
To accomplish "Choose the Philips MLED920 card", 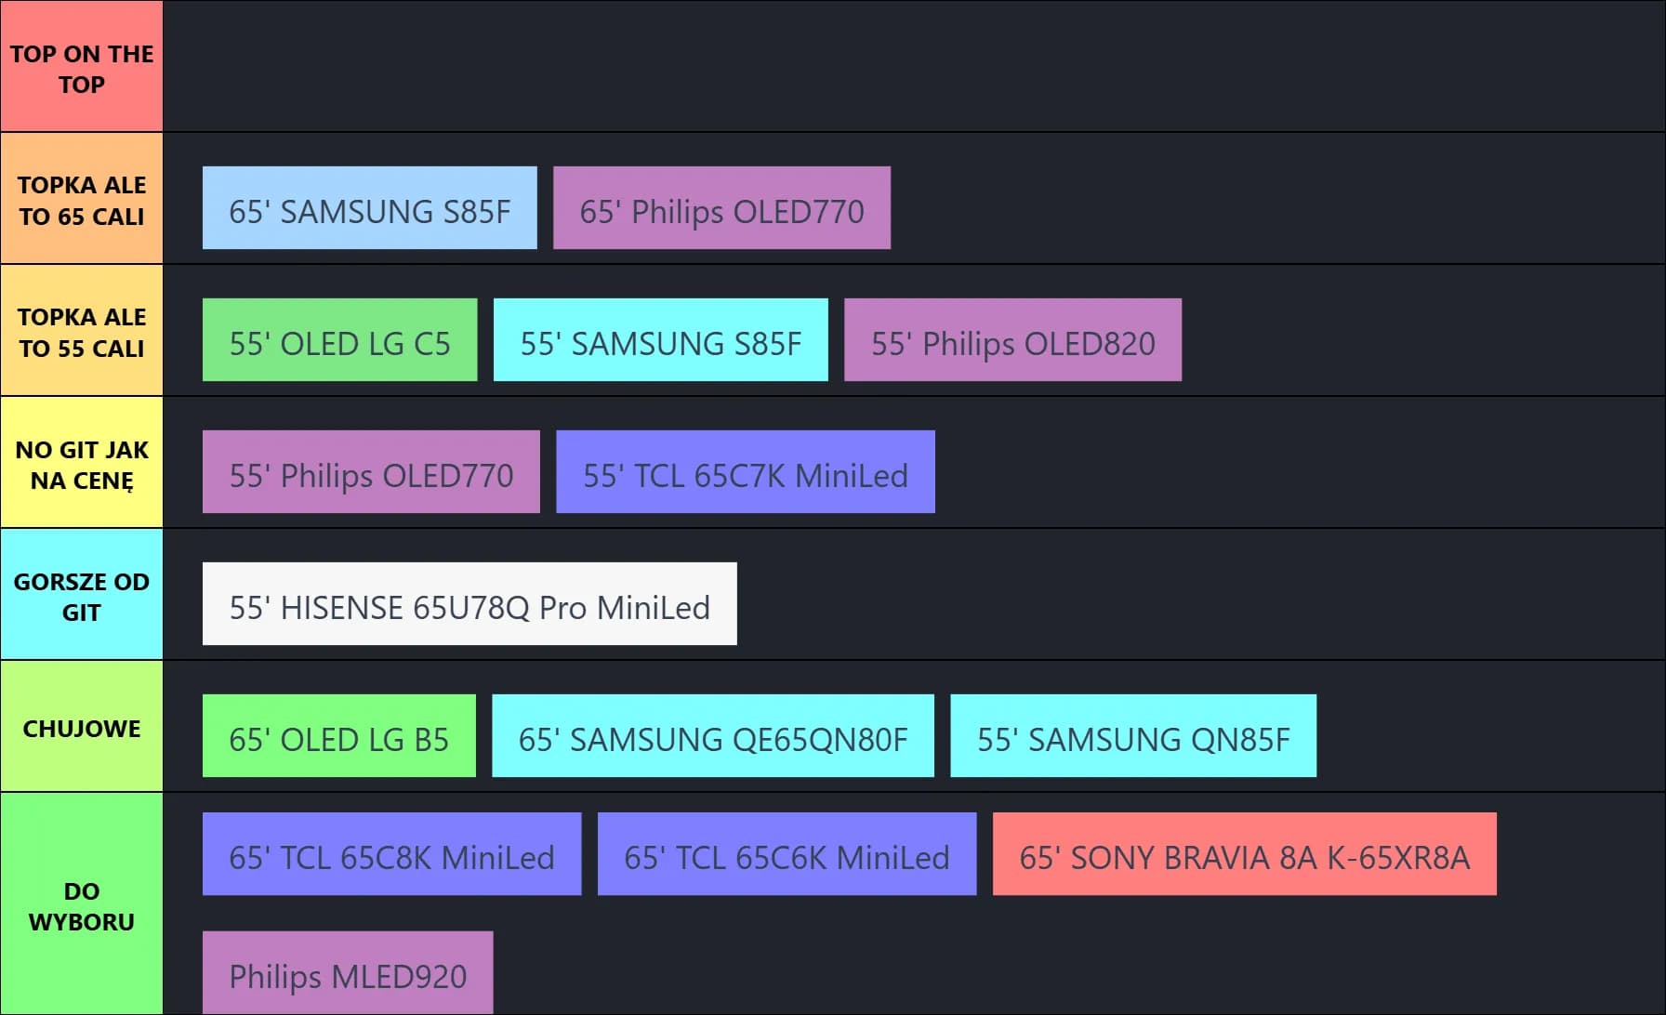I will click(348, 972).
